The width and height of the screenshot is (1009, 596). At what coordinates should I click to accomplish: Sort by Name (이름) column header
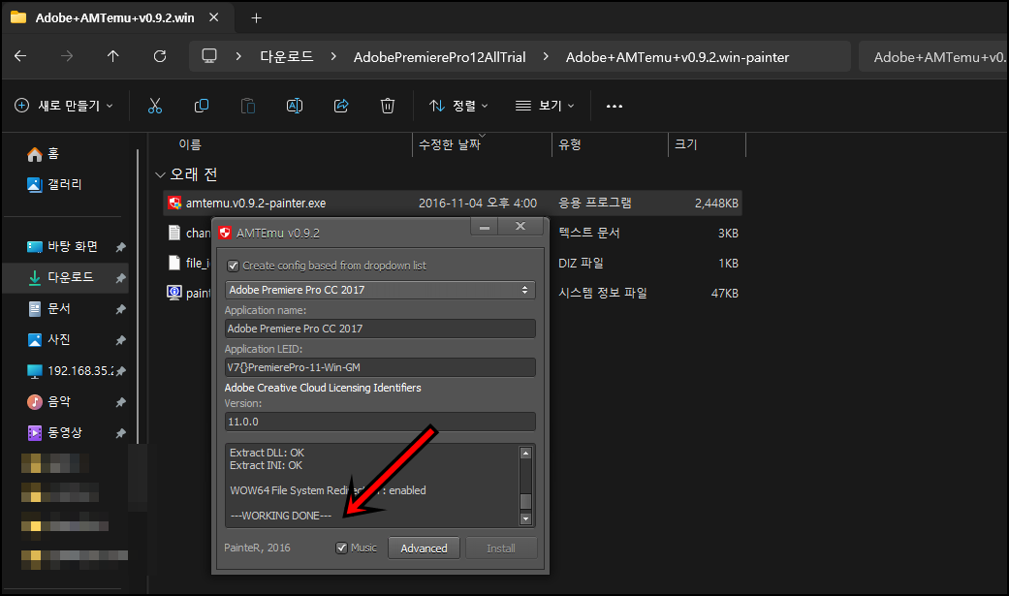[190, 144]
